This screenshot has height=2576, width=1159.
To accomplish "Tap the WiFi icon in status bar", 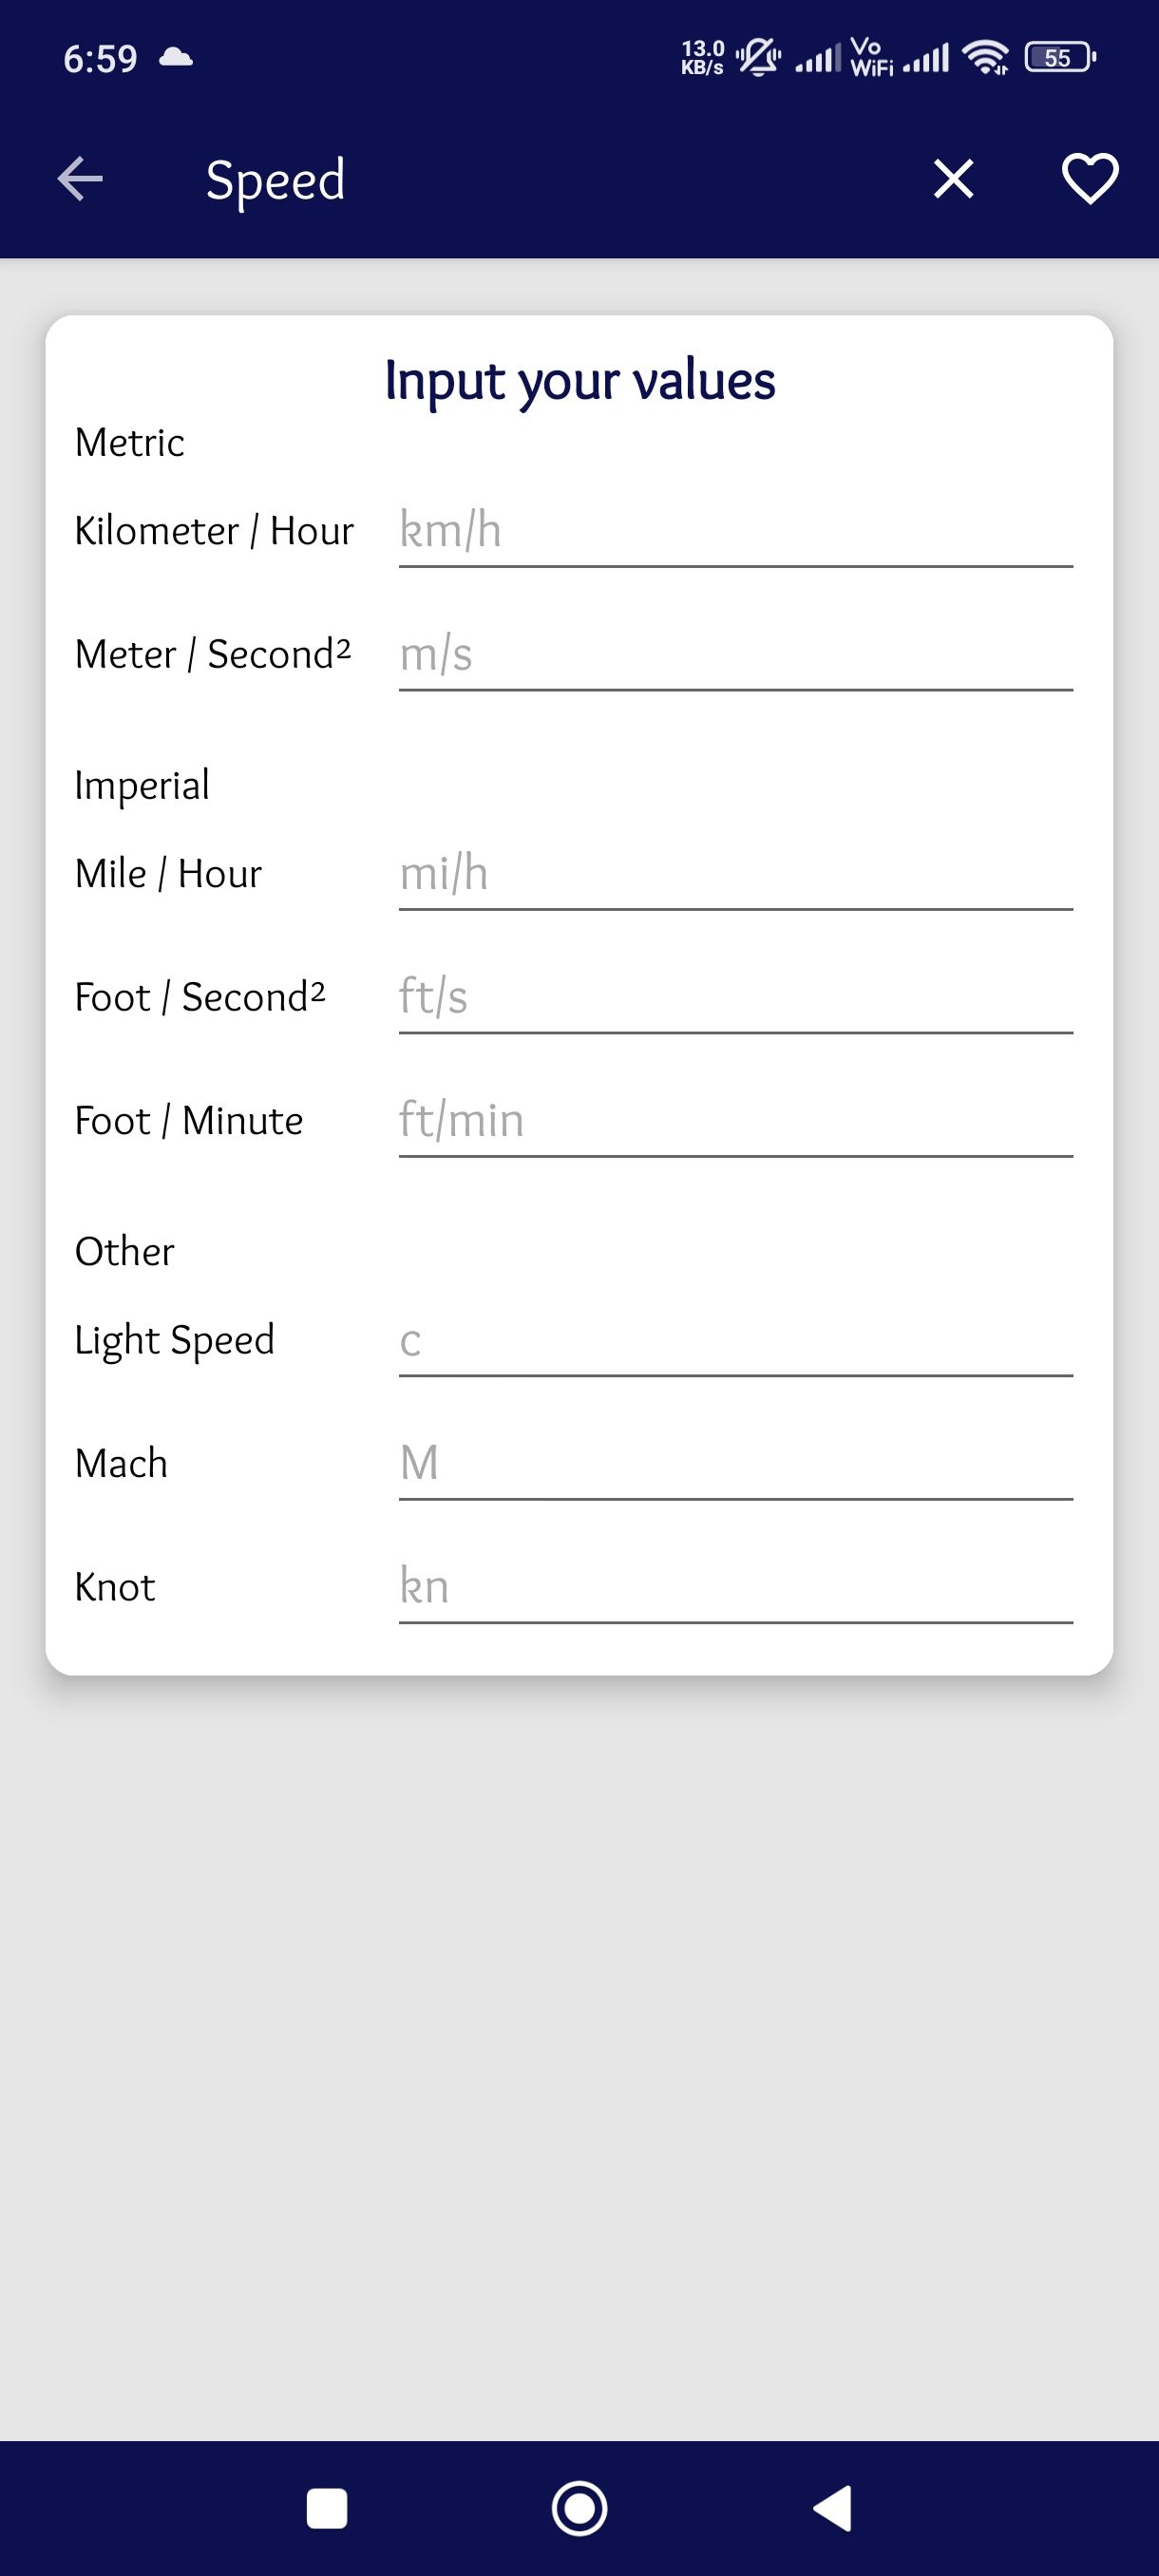I will coord(985,58).
